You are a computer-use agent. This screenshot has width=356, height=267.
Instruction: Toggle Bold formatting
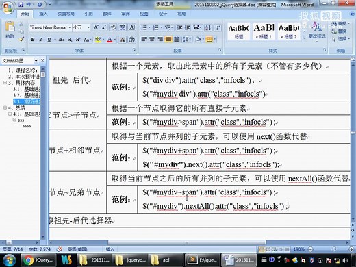pos(33,40)
